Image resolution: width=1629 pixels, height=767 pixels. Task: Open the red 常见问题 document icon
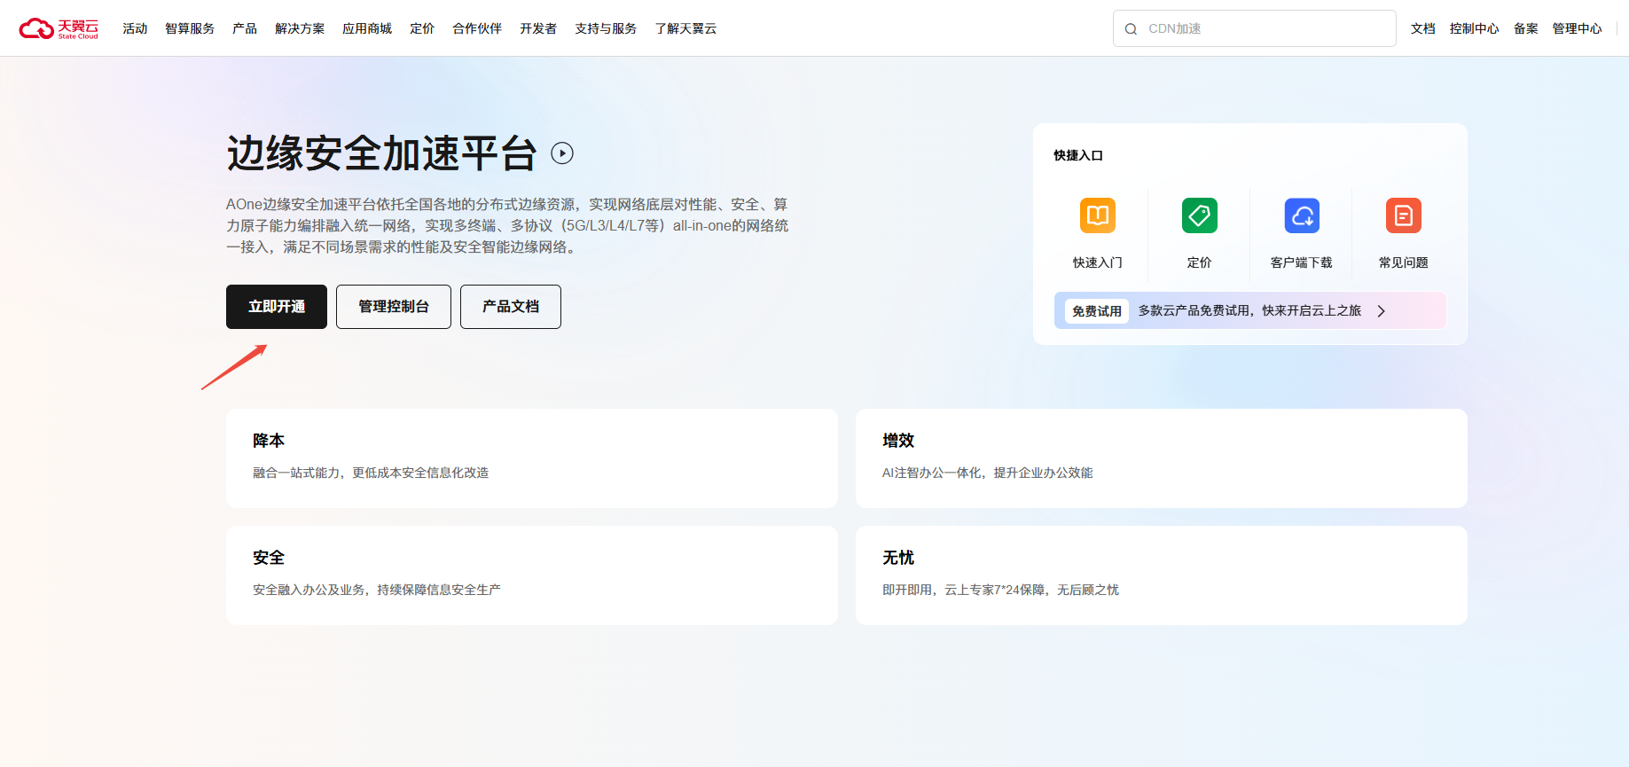click(x=1403, y=215)
